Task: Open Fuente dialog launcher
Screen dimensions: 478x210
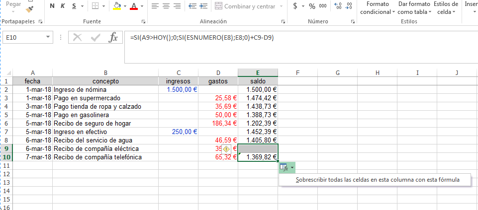Action: (x=143, y=22)
